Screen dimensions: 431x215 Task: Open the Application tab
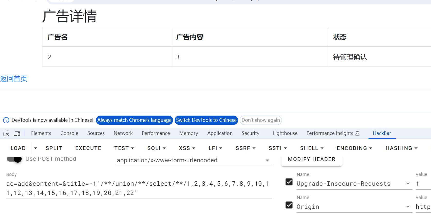pos(220,133)
